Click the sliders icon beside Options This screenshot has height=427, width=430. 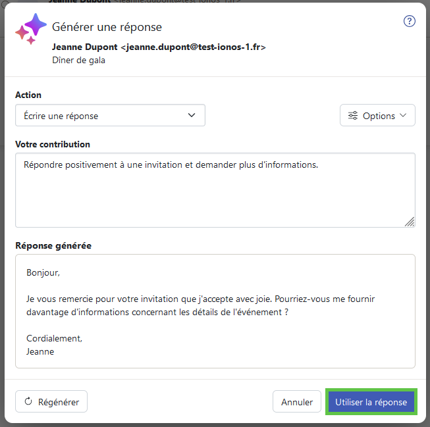(x=353, y=116)
